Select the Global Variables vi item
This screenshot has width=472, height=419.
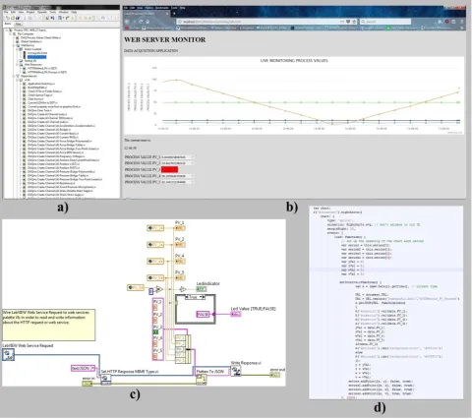tap(31, 41)
